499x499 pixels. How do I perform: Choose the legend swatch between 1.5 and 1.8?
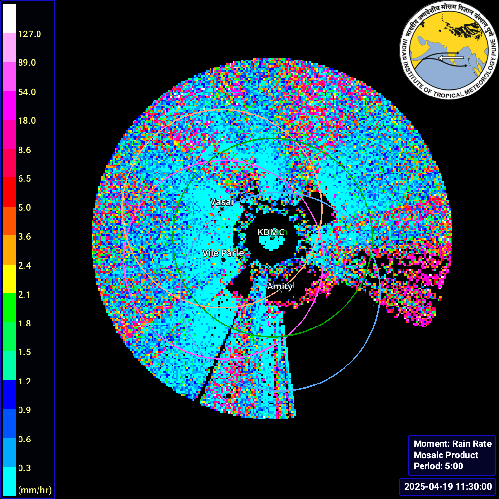click(9, 337)
